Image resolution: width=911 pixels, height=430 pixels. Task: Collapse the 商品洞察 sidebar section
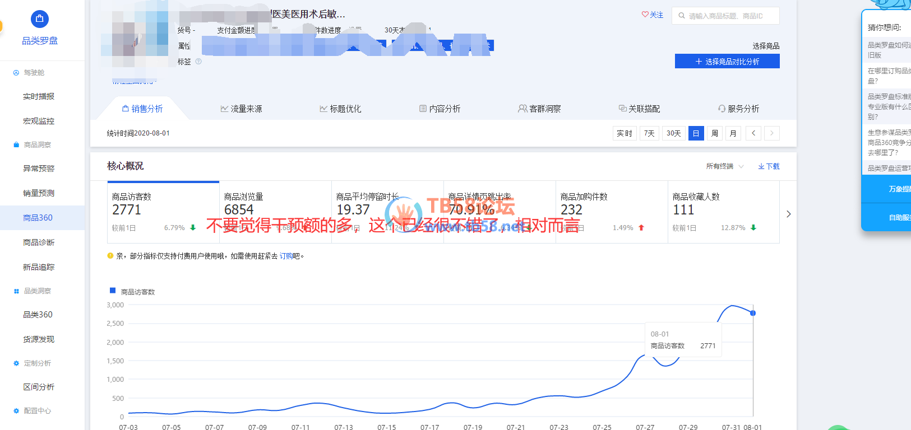point(37,144)
